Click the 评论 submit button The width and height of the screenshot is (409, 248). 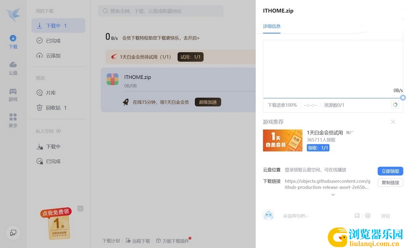[x=385, y=216]
